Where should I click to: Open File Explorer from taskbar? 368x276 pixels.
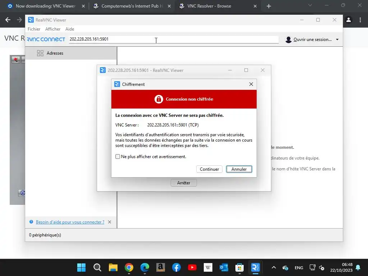[113, 267]
